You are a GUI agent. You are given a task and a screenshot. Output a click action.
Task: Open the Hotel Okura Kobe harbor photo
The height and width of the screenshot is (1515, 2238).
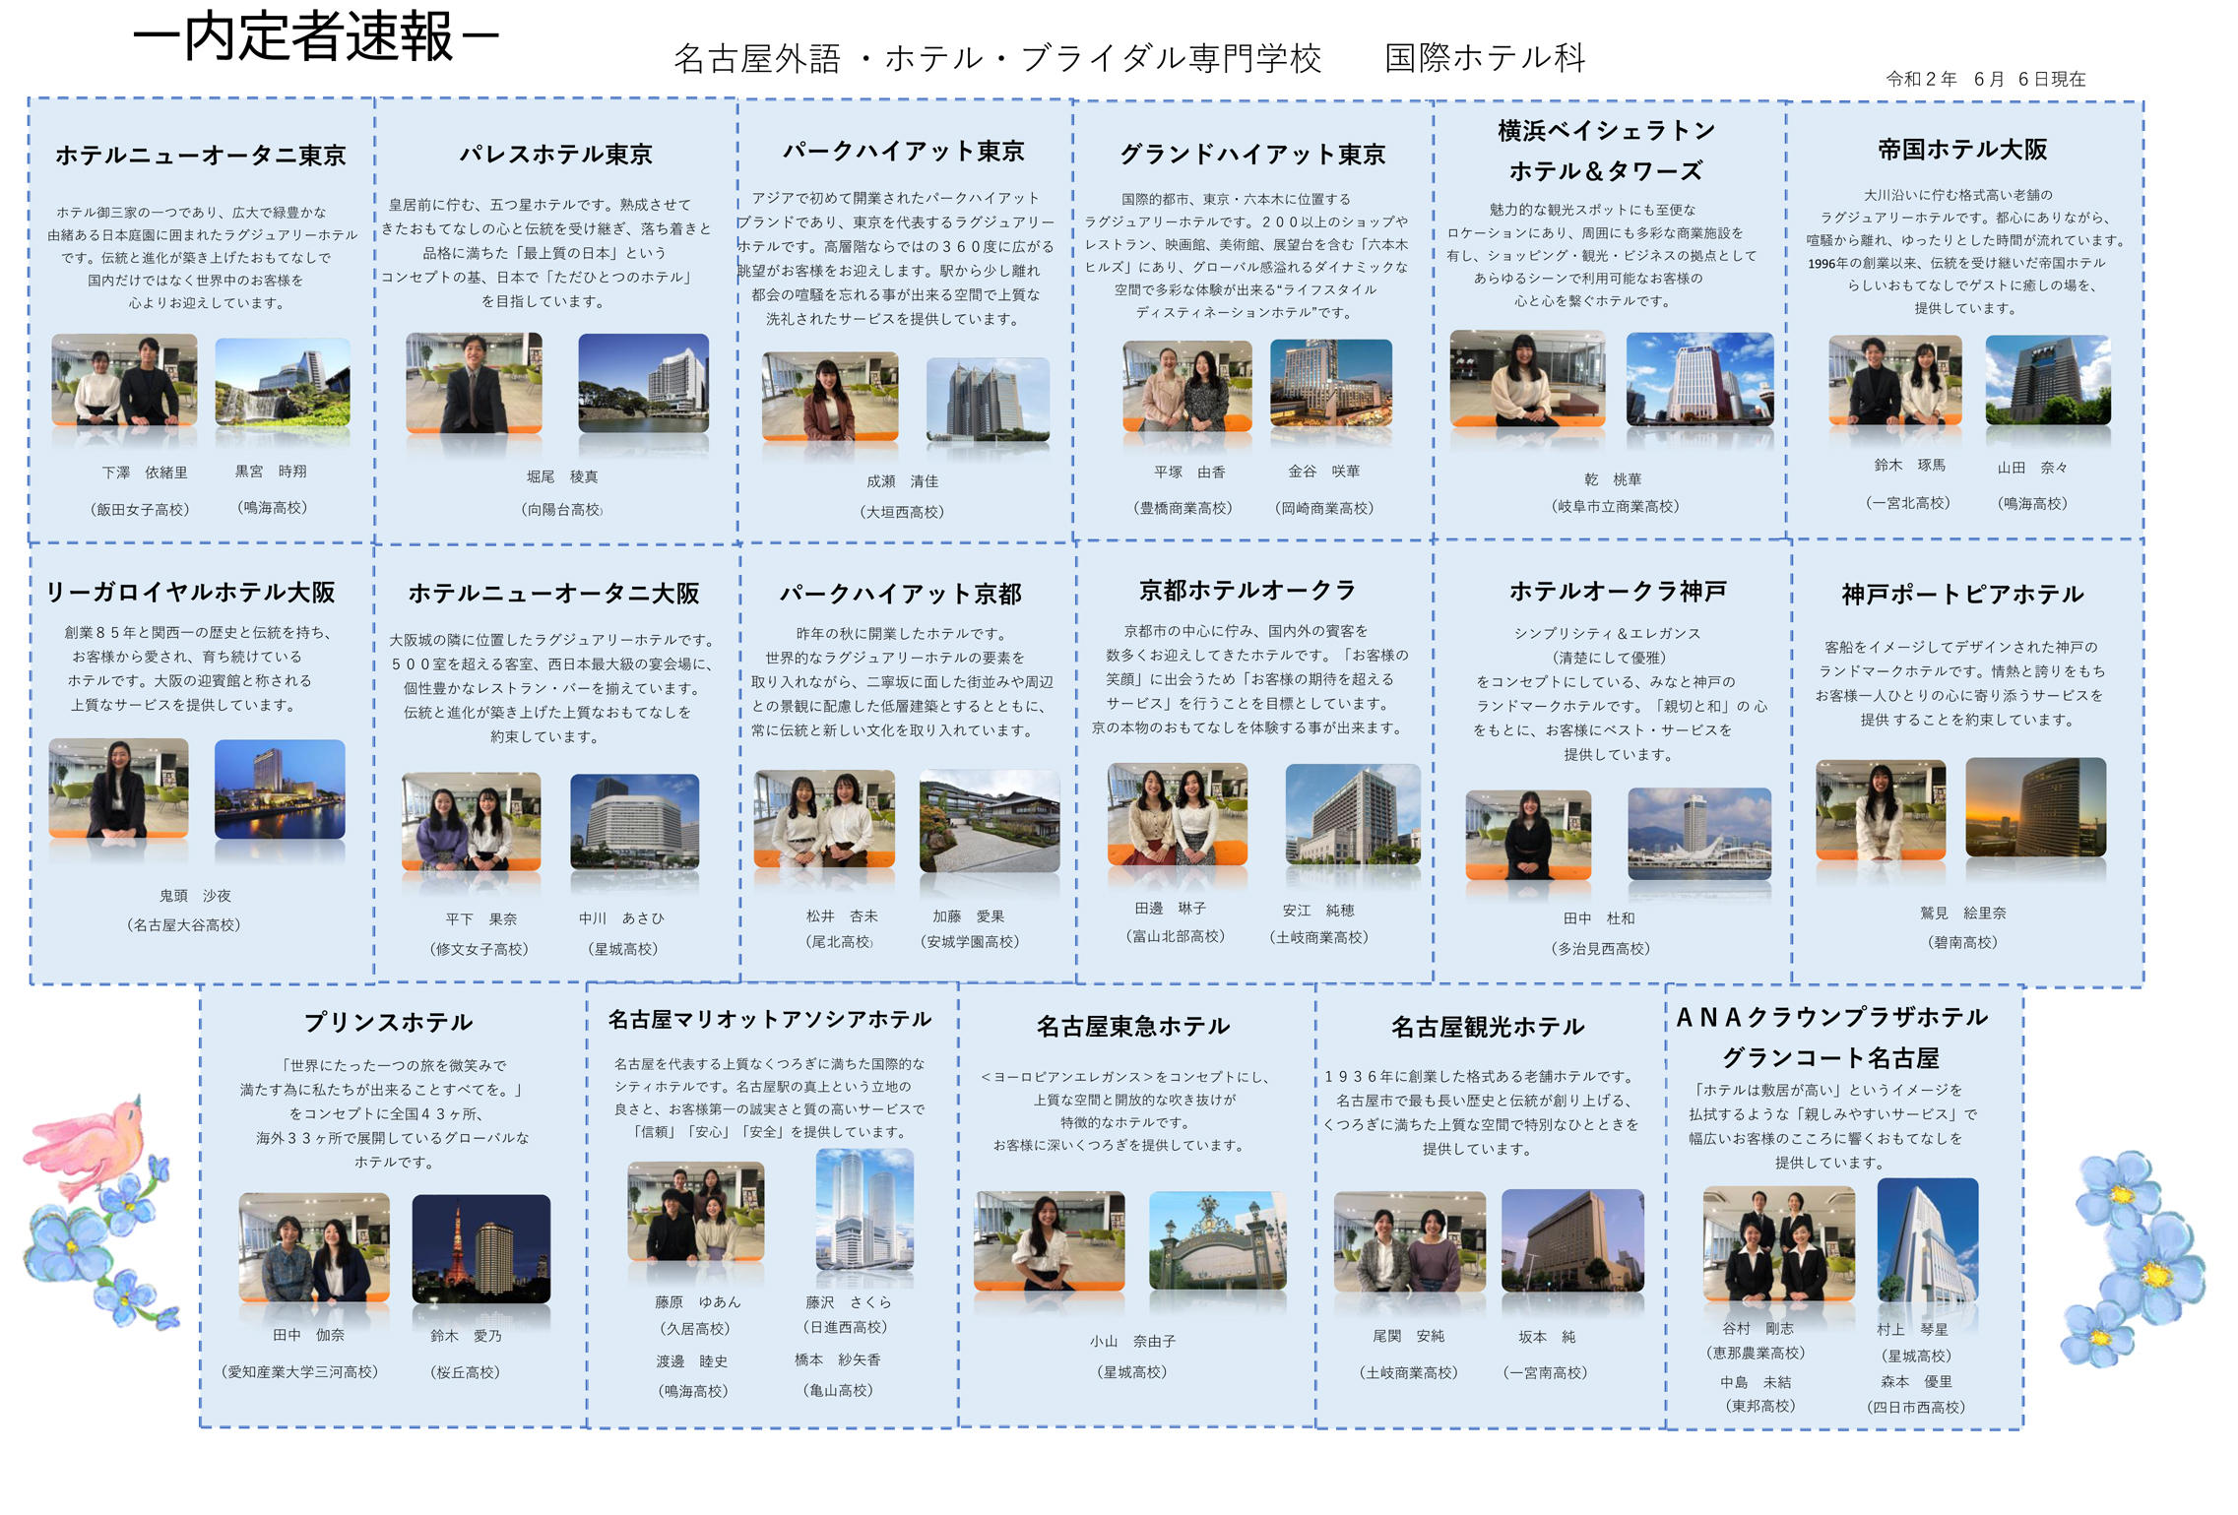tap(1699, 833)
